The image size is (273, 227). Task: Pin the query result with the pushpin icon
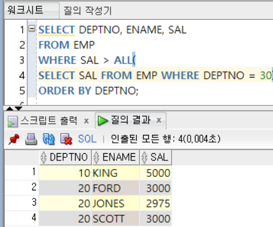14,139
